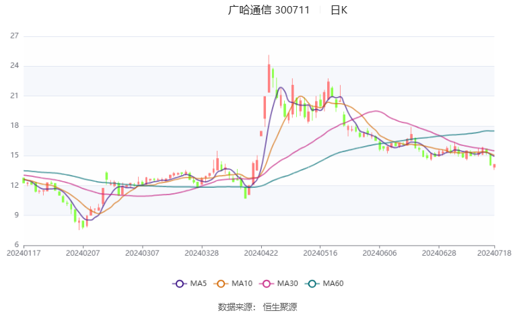
Task: Click the 9 price axis label
Action: point(16,215)
